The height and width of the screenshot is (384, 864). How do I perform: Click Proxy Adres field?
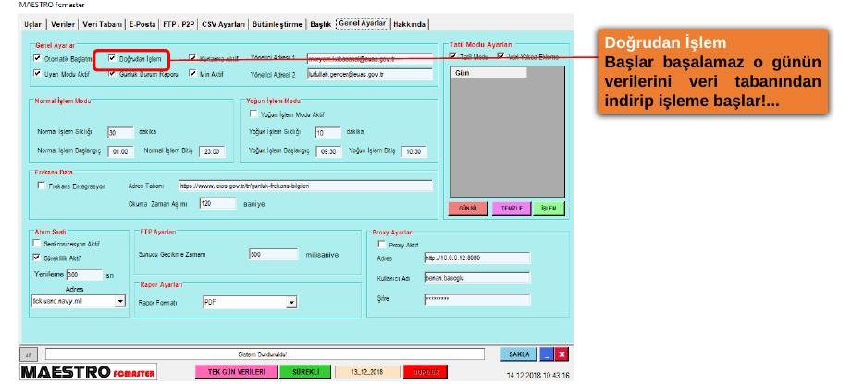477,258
